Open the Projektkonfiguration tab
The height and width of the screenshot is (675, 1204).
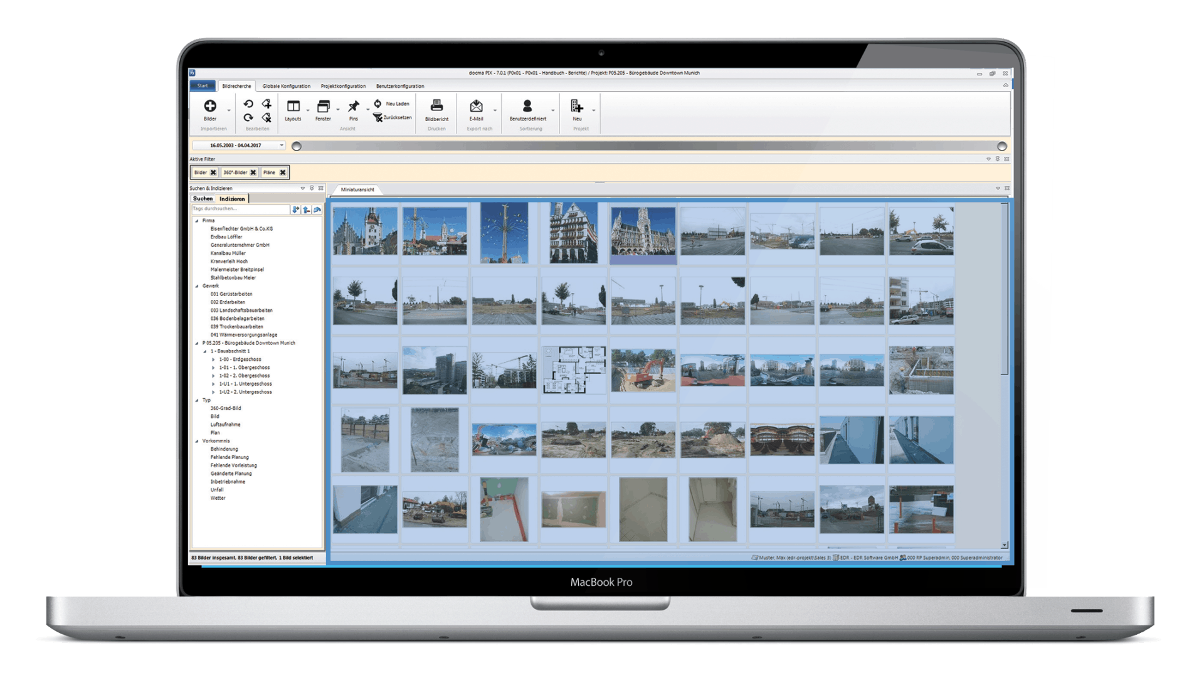pyautogui.click(x=343, y=86)
